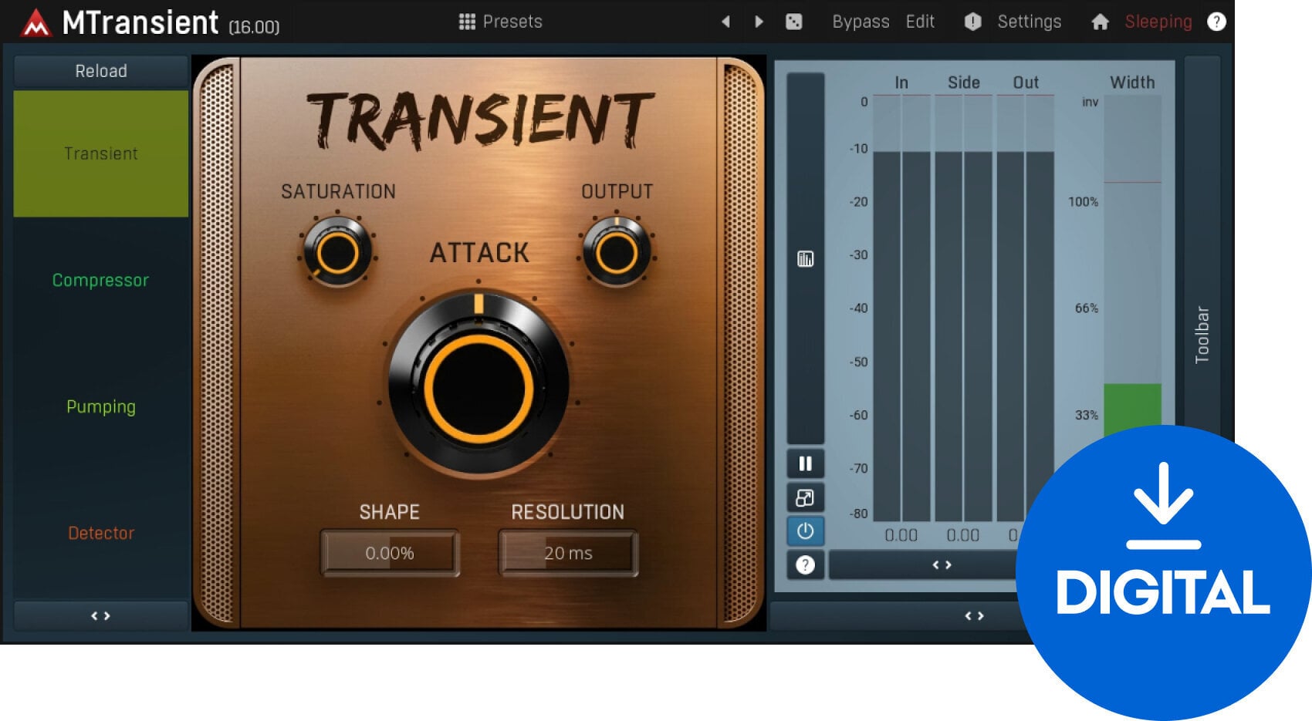Pause the metering display
The height and width of the screenshot is (721, 1312).
(805, 463)
